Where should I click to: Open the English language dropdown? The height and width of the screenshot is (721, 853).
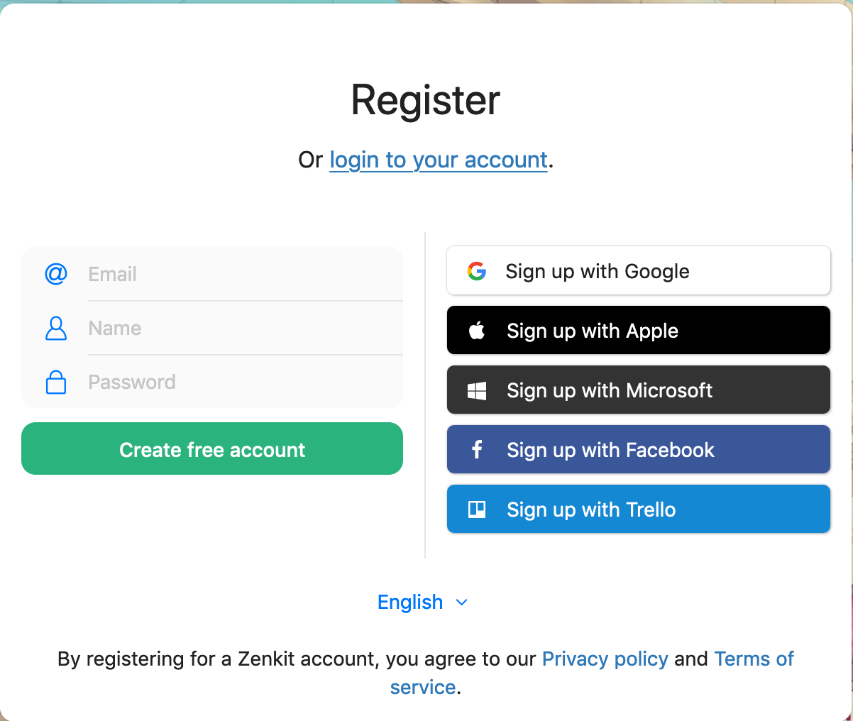[x=423, y=602]
